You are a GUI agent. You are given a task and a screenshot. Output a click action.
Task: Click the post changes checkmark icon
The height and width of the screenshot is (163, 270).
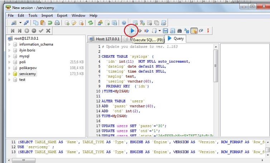coord(41,31)
